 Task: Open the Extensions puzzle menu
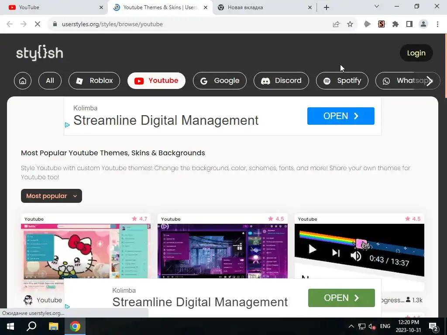point(395,24)
